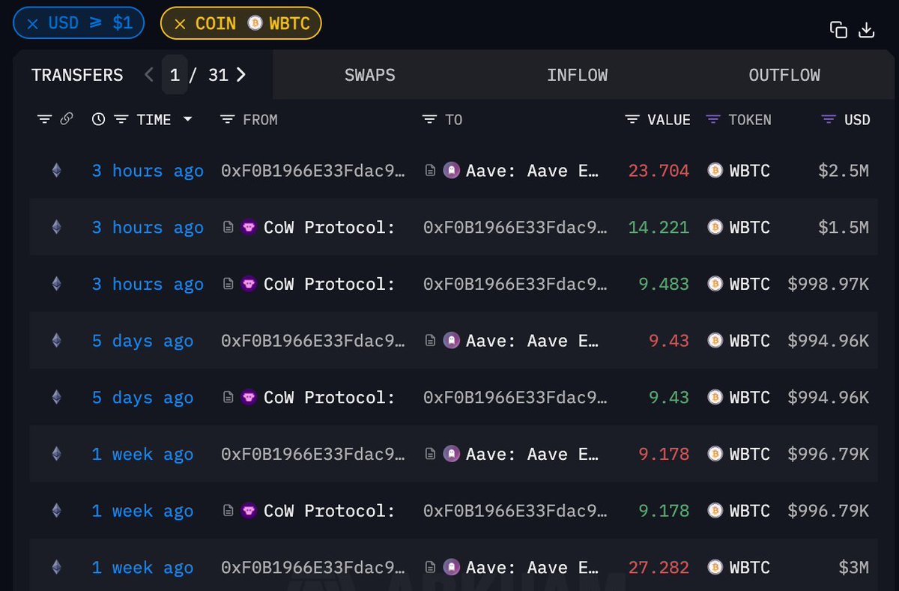
Task: Click Aave logo icon in the $2.5M row
Action: pos(451,171)
